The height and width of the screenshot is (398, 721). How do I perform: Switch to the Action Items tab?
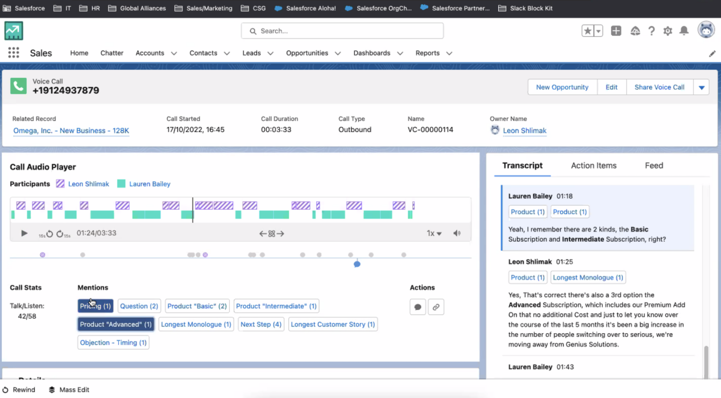[594, 165]
